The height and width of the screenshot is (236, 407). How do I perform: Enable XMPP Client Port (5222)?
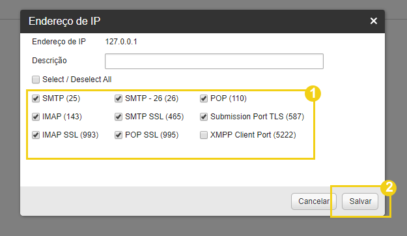[204, 135]
